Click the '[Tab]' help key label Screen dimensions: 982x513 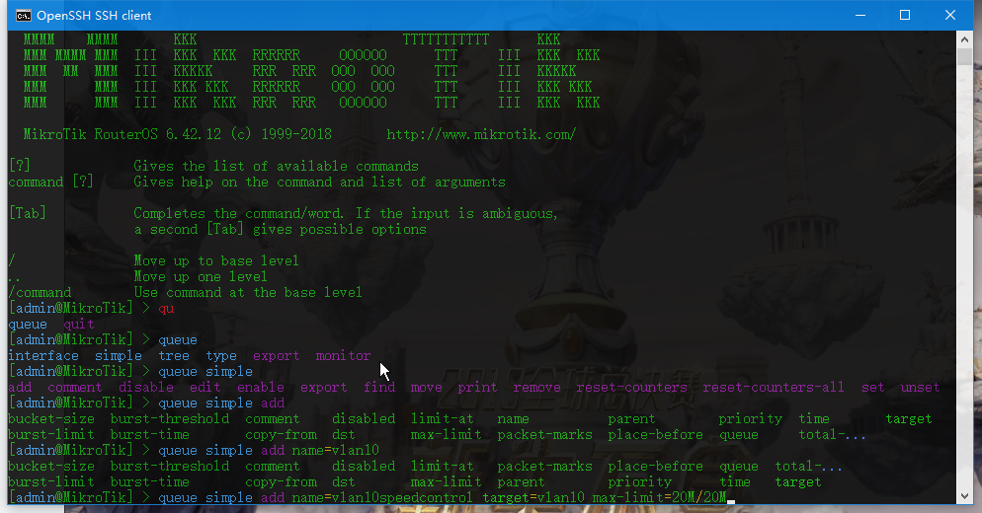point(28,213)
